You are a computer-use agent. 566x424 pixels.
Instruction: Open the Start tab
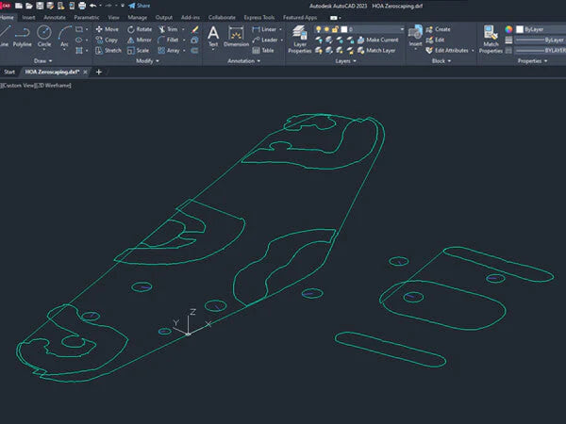pyautogui.click(x=9, y=72)
